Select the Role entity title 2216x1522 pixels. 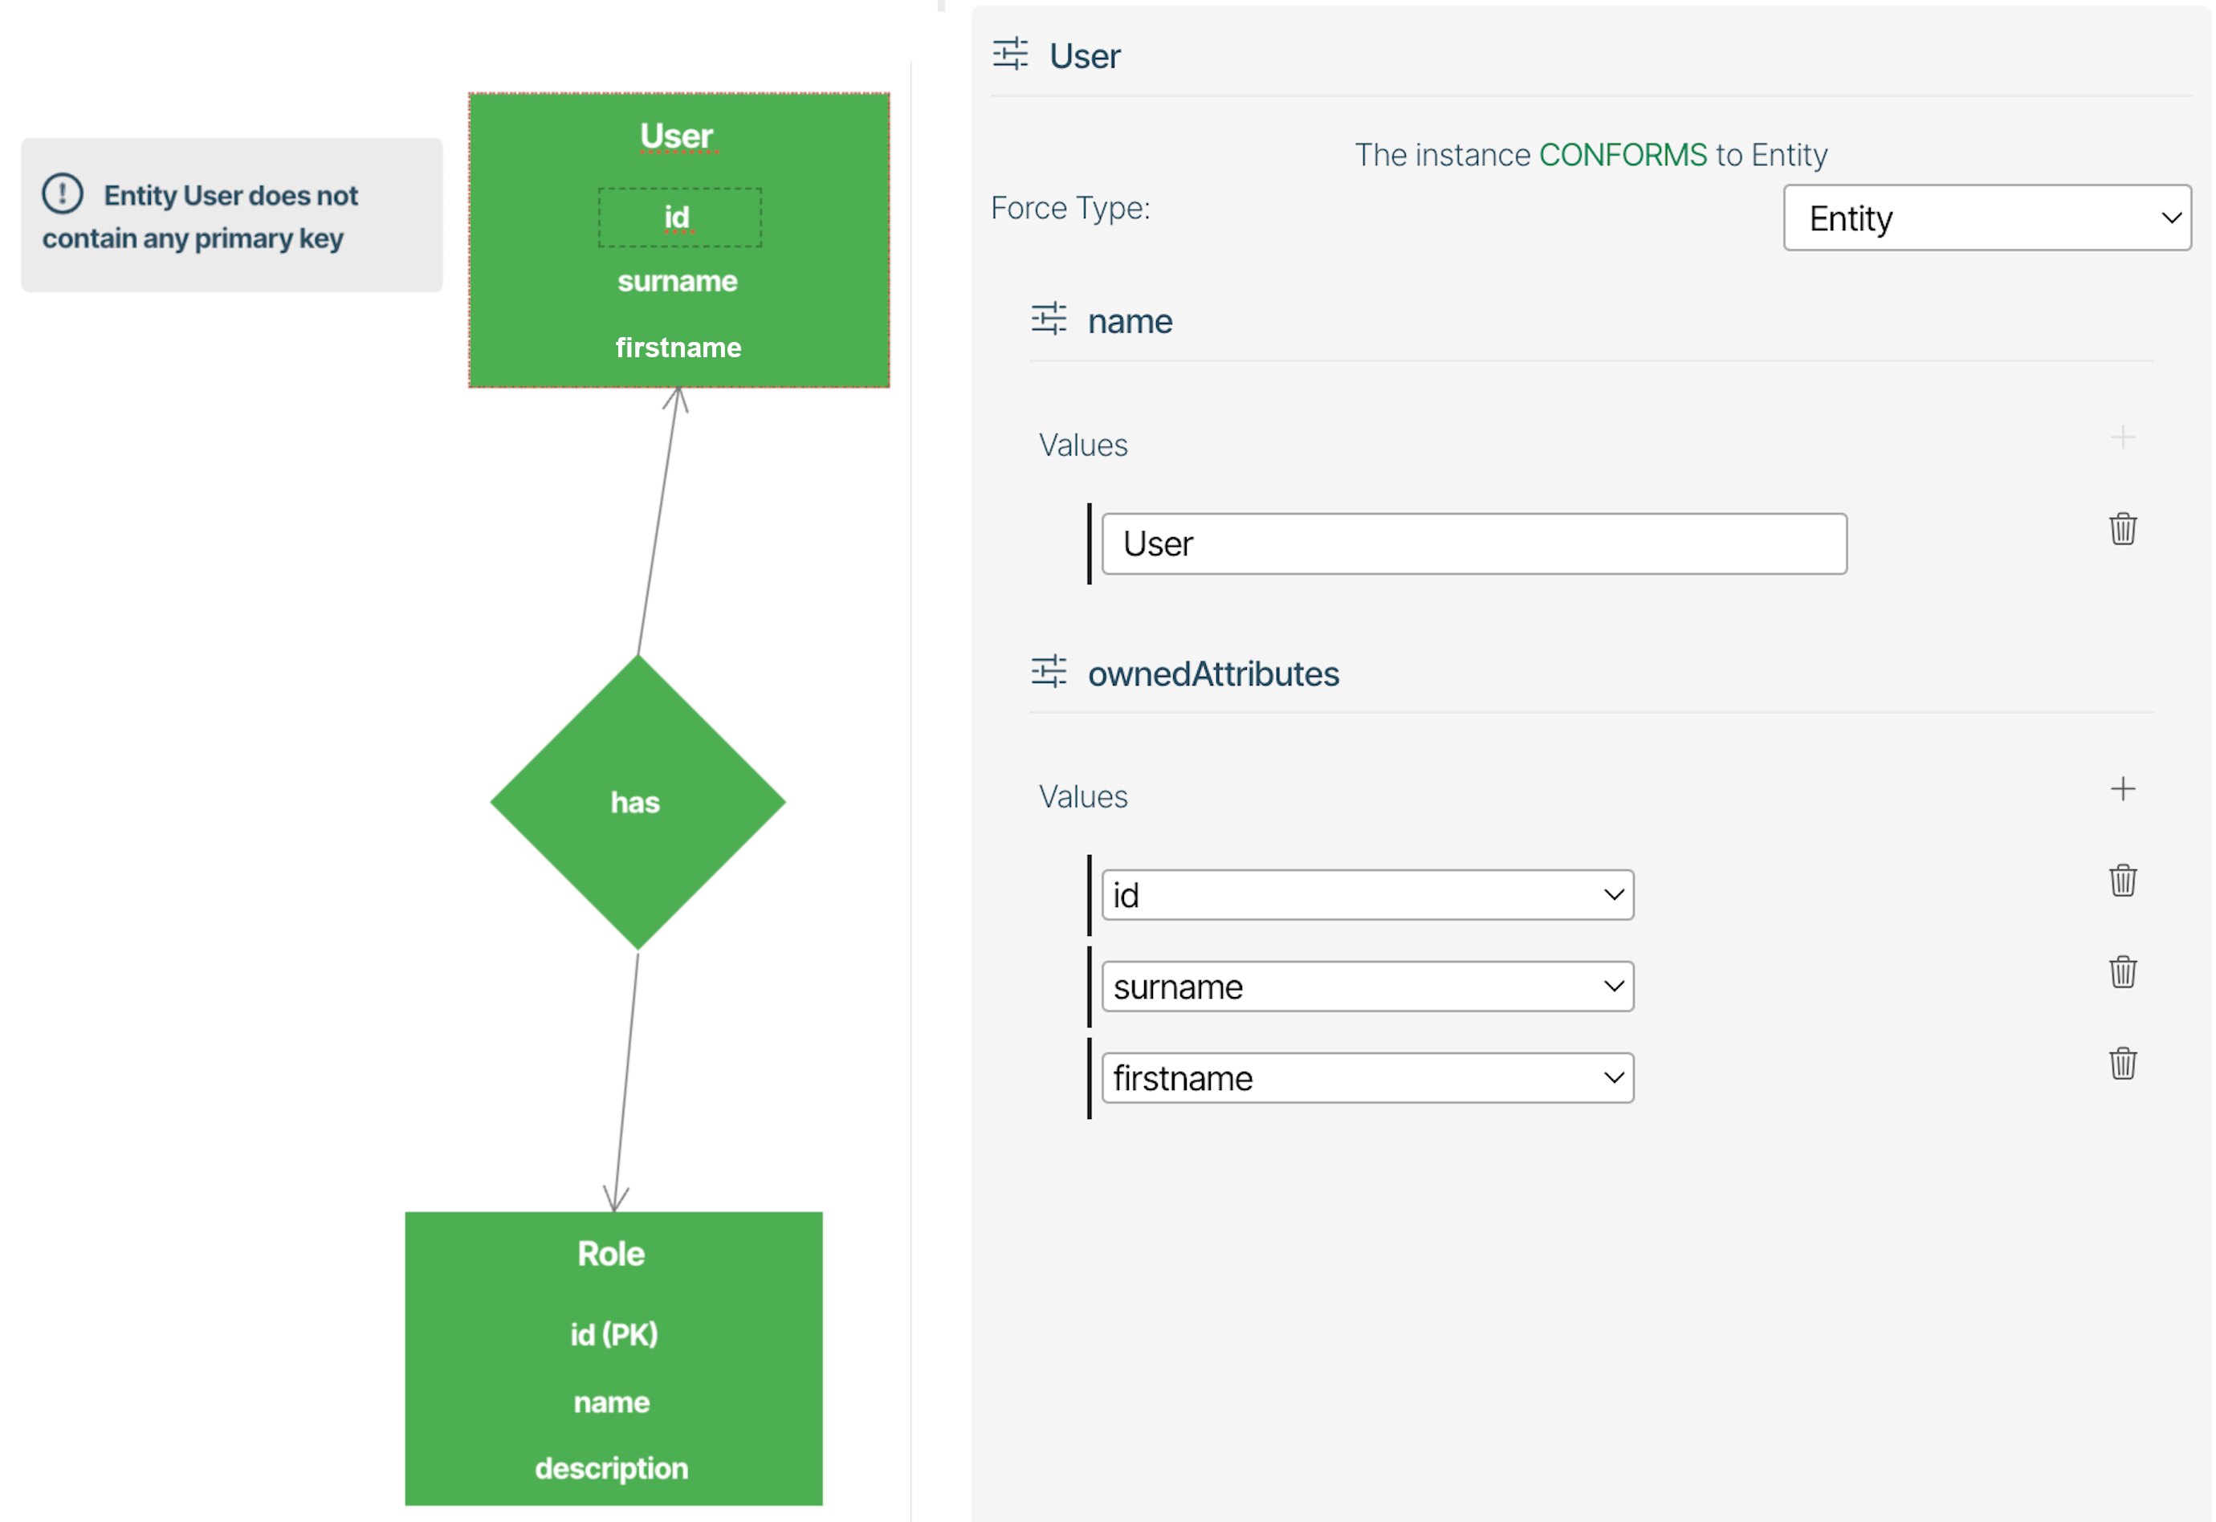tap(612, 1255)
